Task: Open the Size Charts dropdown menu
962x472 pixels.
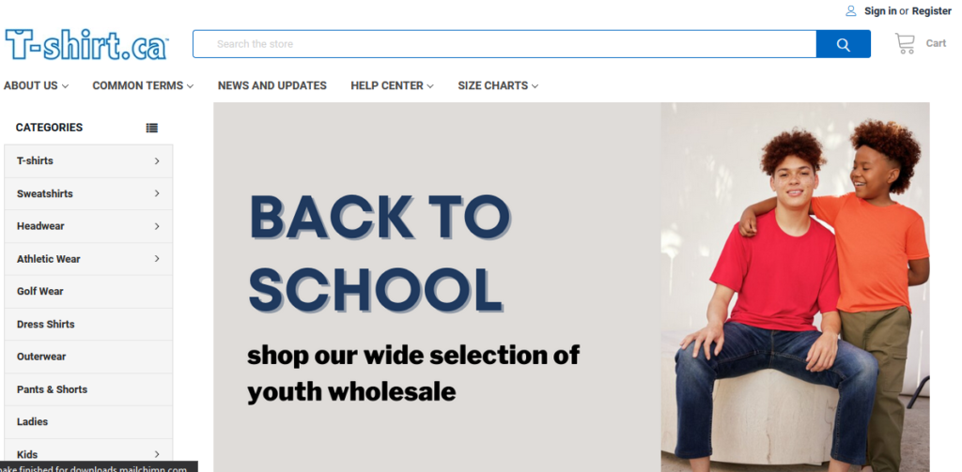Action: tap(498, 85)
